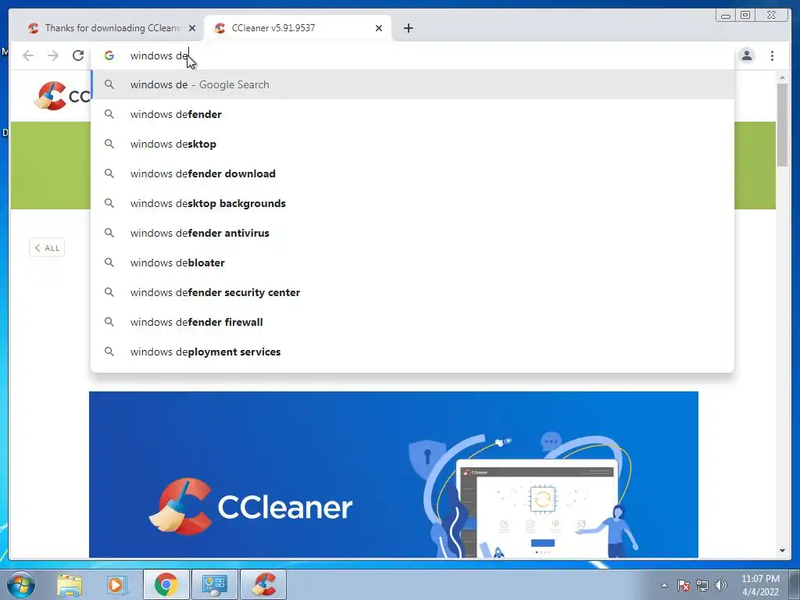Screen dimensions: 800x600
Task: Choose 'windows defender download' suggestion
Action: point(412,173)
